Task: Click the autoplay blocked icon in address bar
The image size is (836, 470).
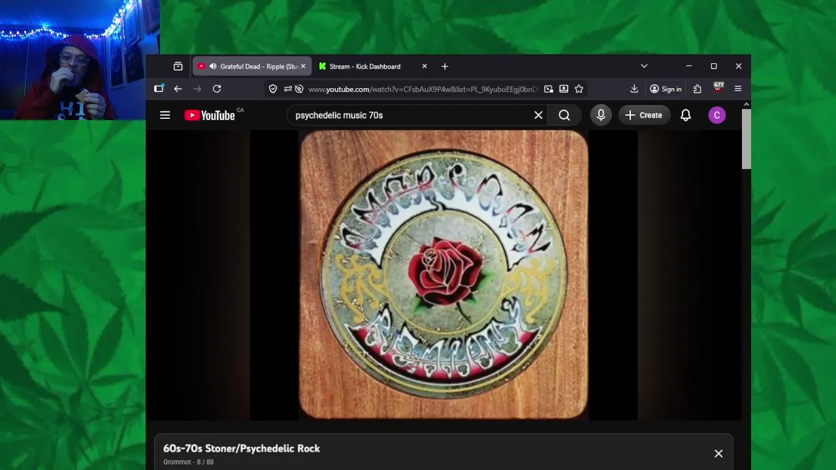Action: 299,89
